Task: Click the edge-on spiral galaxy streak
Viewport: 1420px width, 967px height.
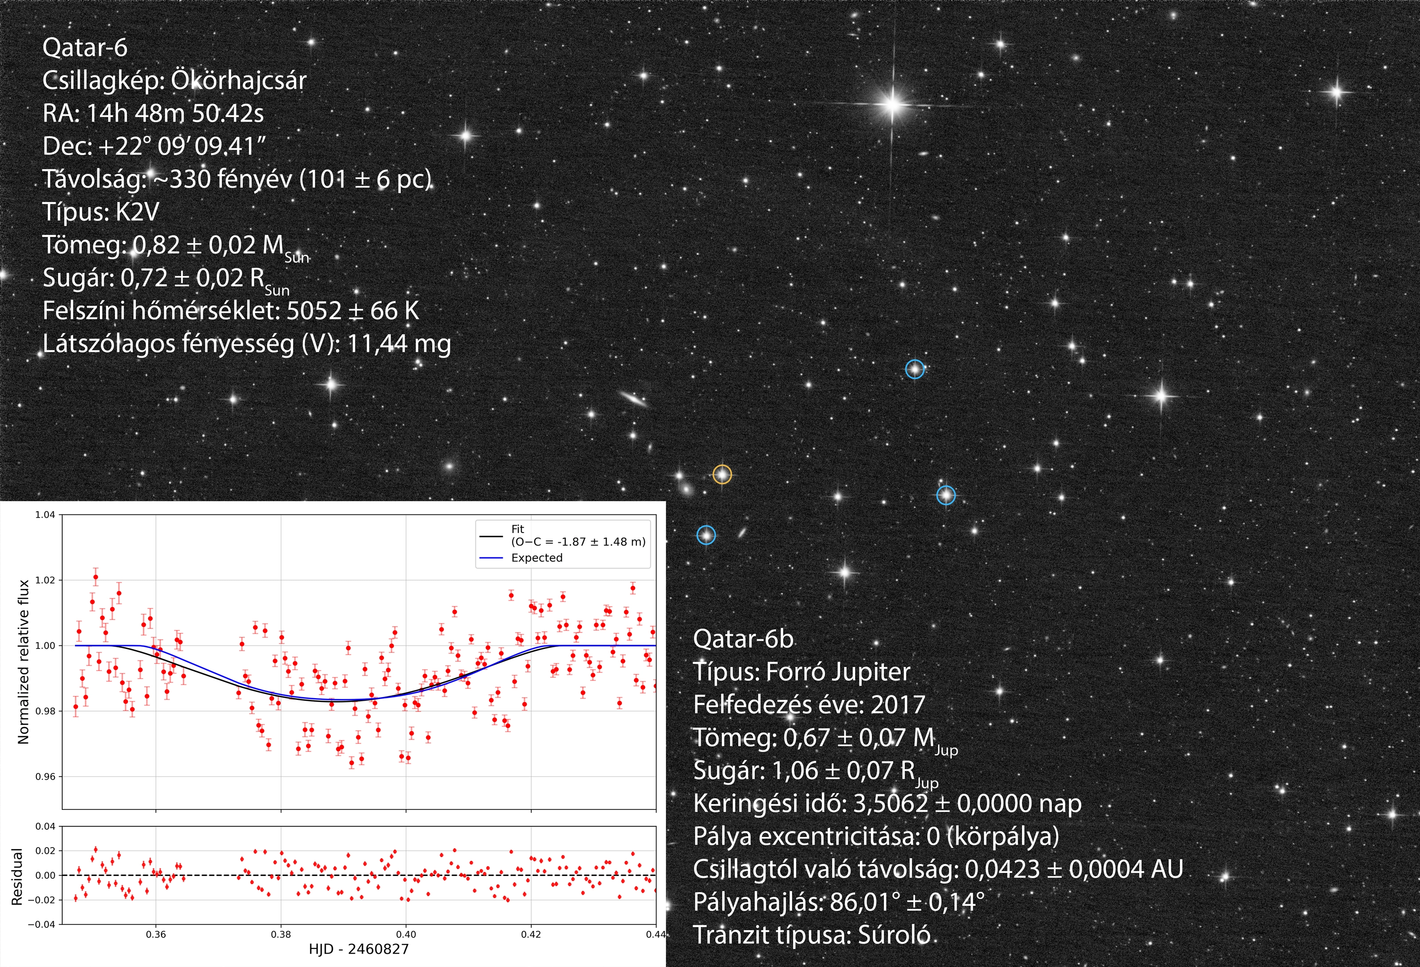Action: click(634, 399)
